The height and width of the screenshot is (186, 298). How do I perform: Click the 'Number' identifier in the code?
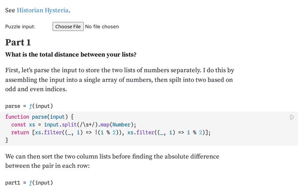(x=122, y=125)
